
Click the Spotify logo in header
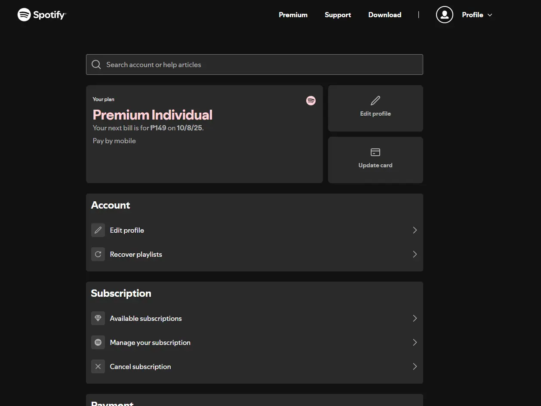[42, 15]
